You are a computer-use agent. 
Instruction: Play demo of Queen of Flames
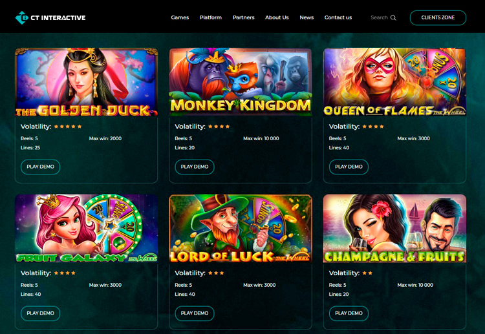349,167
